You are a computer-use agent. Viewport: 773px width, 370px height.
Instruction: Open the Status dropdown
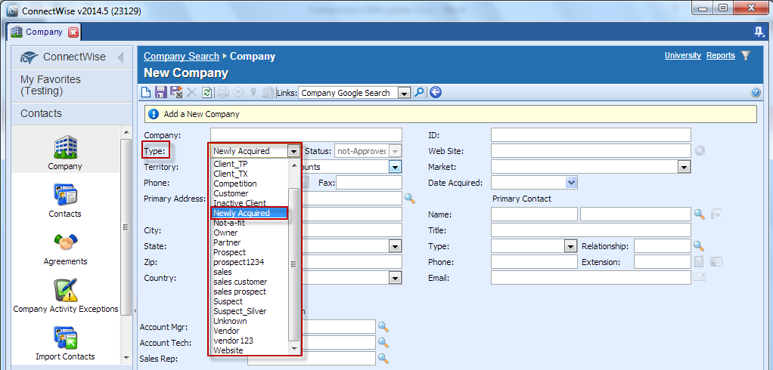(396, 151)
